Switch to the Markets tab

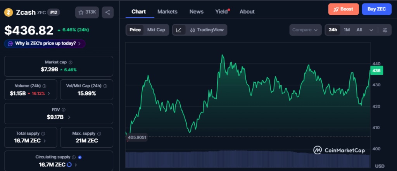click(x=167, y=12)
